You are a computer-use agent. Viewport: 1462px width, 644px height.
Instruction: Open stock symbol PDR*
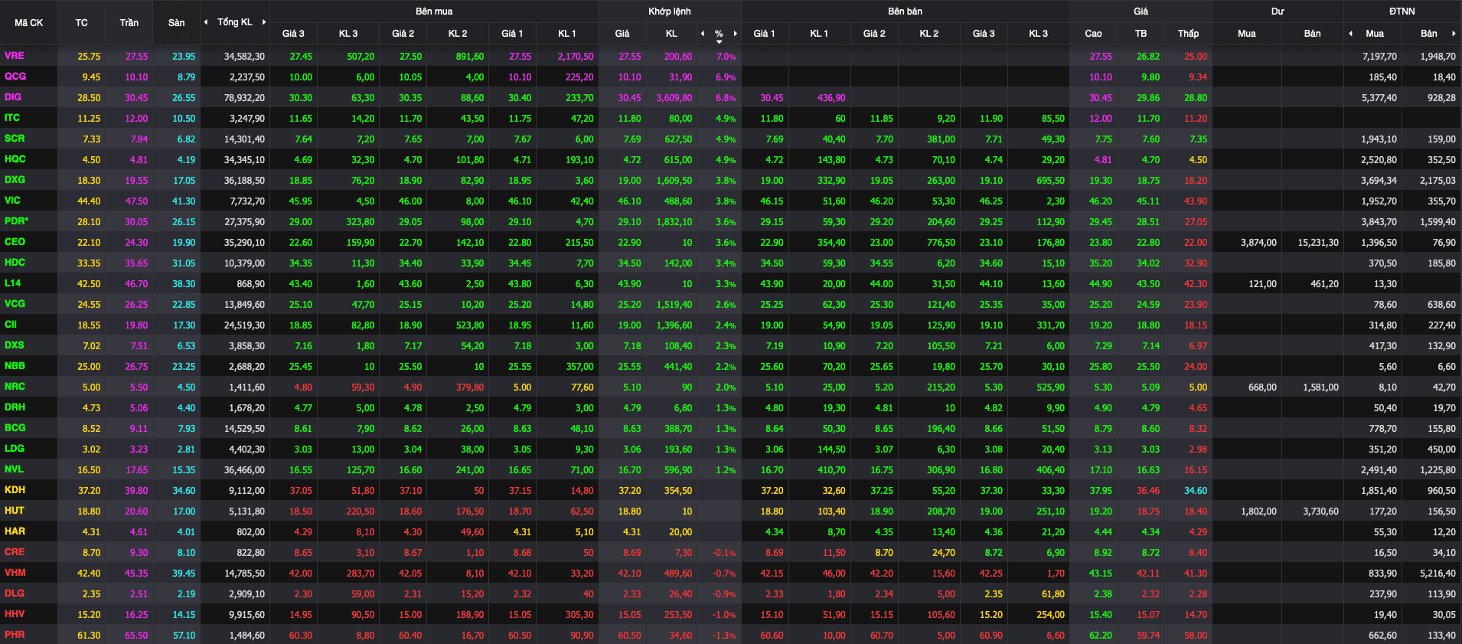16,221
